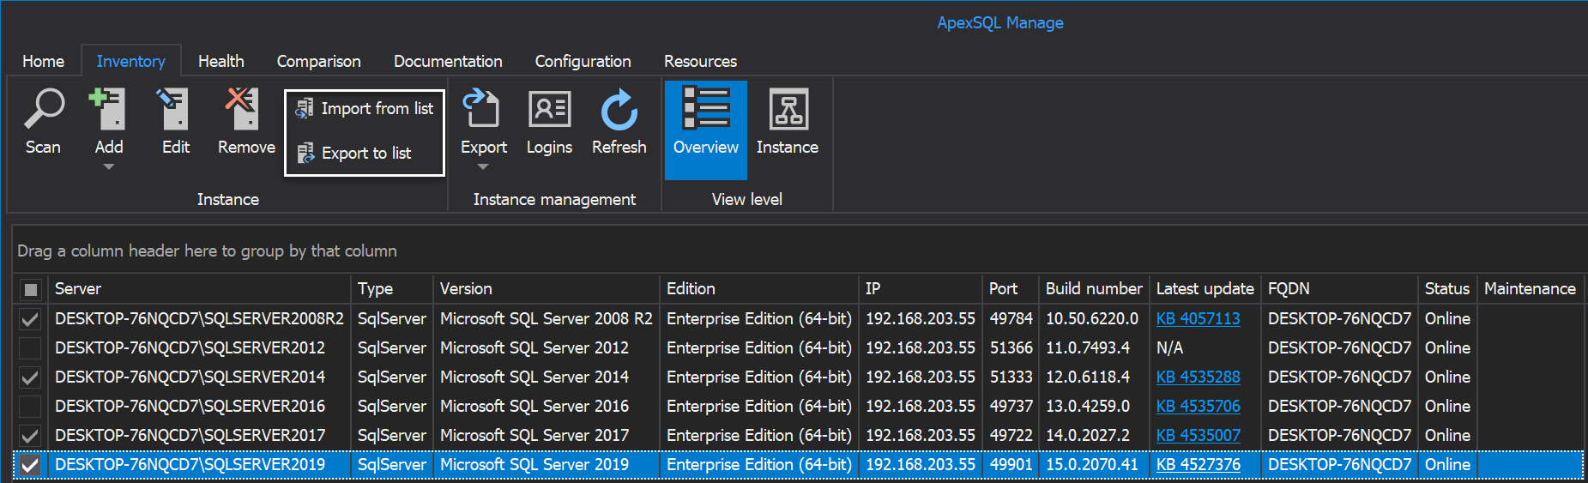The width and height of the screenshot is (1588, 483).
Task: Open the KB 4535706 link
Action: pos(1198,406)
